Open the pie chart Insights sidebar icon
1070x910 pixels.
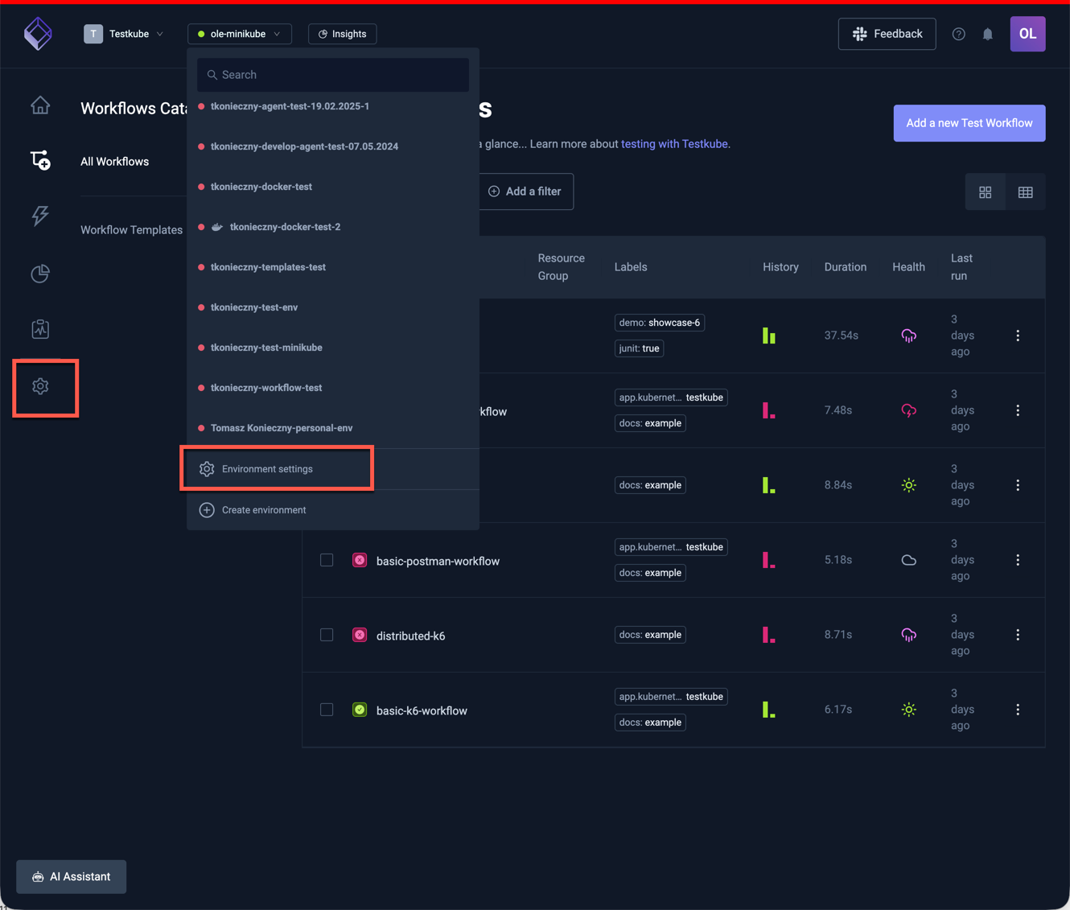(40, 274)
